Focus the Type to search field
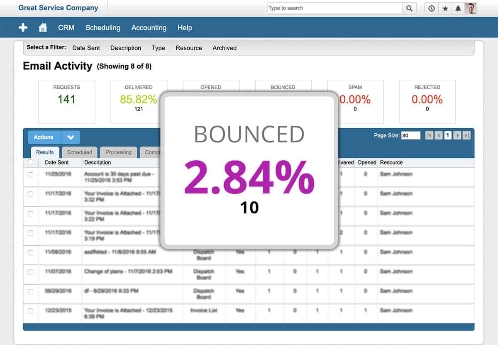Screen dimensions: 498x345 click(335, 8)
